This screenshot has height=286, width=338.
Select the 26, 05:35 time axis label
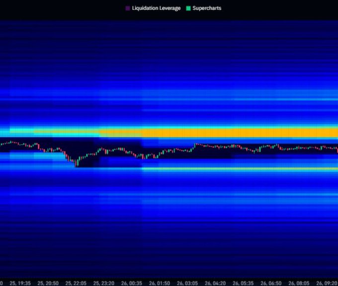(x=243, y=283)
